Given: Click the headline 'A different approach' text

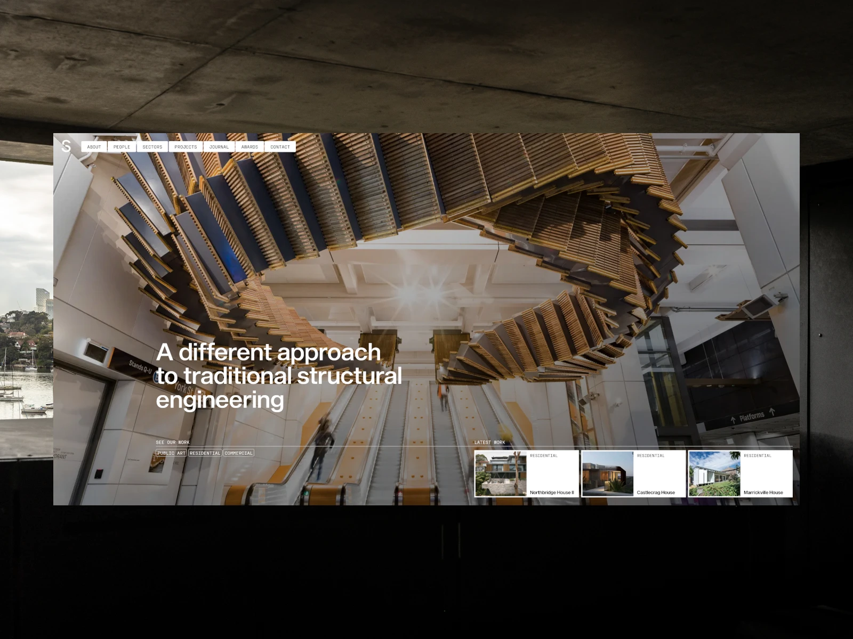Looking at the screenshot, I should (269, 353).
